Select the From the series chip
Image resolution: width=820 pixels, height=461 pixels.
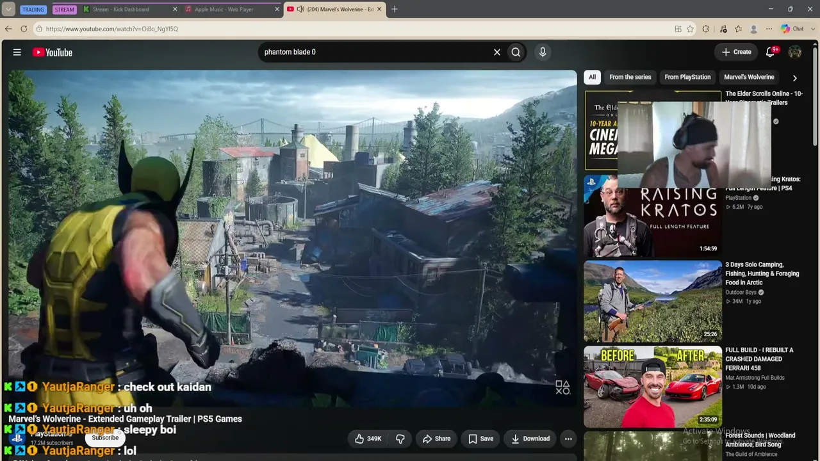tap(630, 77)
